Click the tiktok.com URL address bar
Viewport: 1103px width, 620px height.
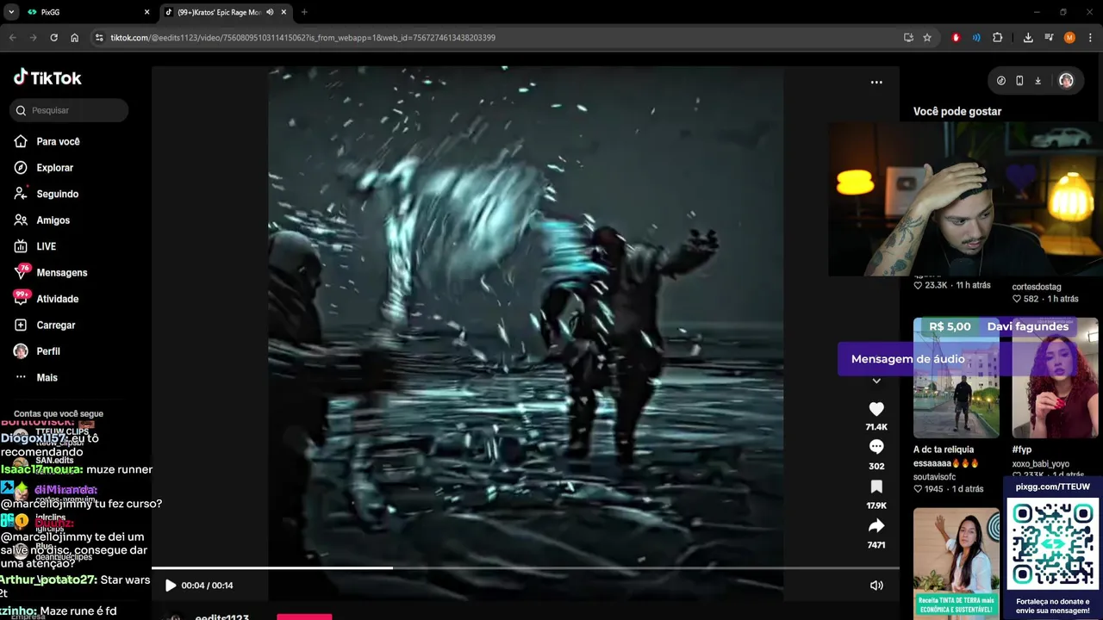302,38
